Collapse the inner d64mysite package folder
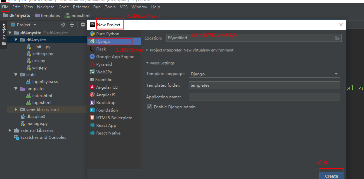 16,40
